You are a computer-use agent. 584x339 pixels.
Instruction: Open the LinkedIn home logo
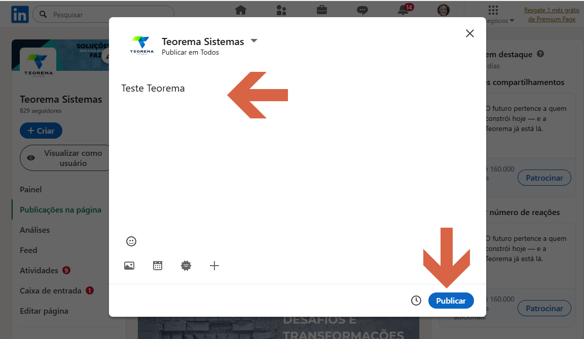20,15
